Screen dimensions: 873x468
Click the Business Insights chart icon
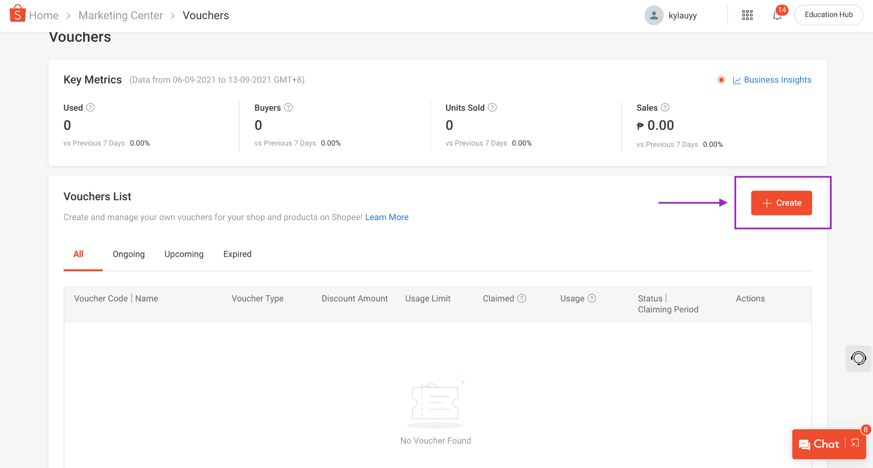[737, 80]
